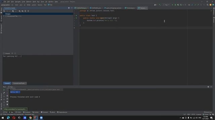Open the View menu

(x=12, y=2)
